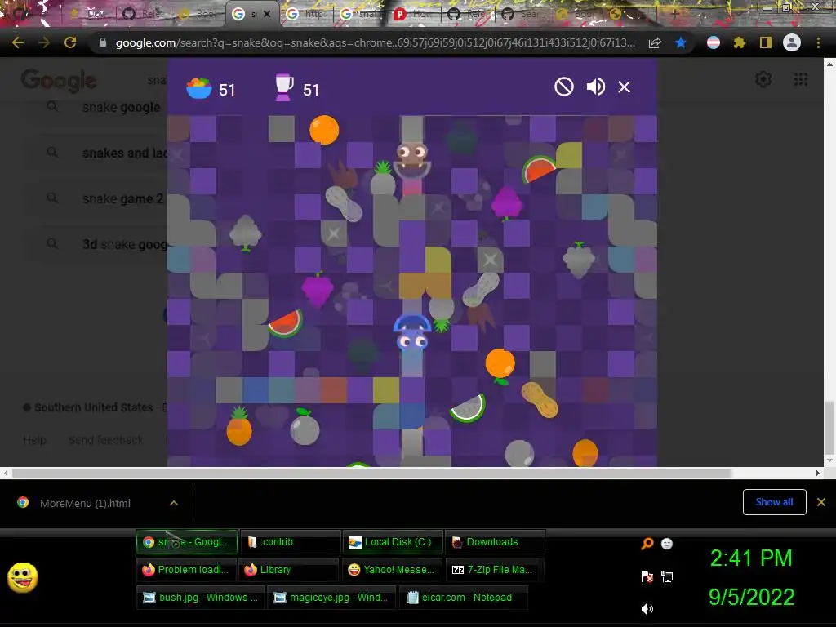Click the orange magnifier tray icon
836x627 pixels.
point(647,544)
